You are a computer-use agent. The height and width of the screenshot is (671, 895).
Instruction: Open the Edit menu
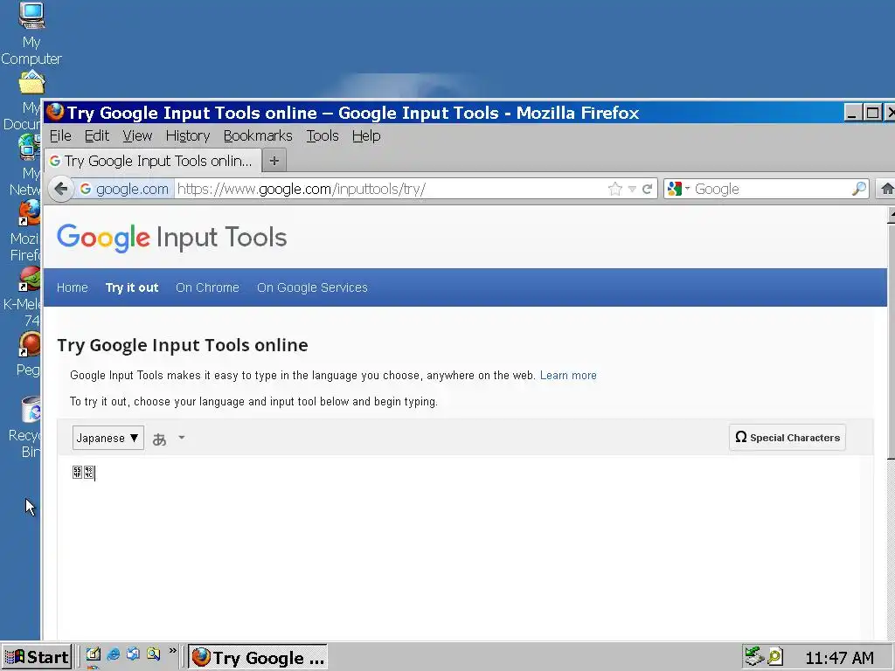pos(96,135)
